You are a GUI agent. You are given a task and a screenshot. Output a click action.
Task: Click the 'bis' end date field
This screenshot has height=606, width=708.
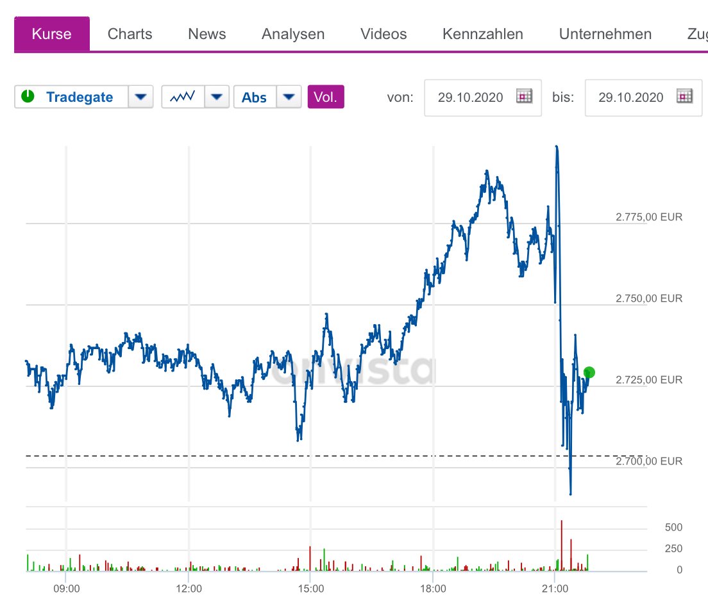pos(631,97)
